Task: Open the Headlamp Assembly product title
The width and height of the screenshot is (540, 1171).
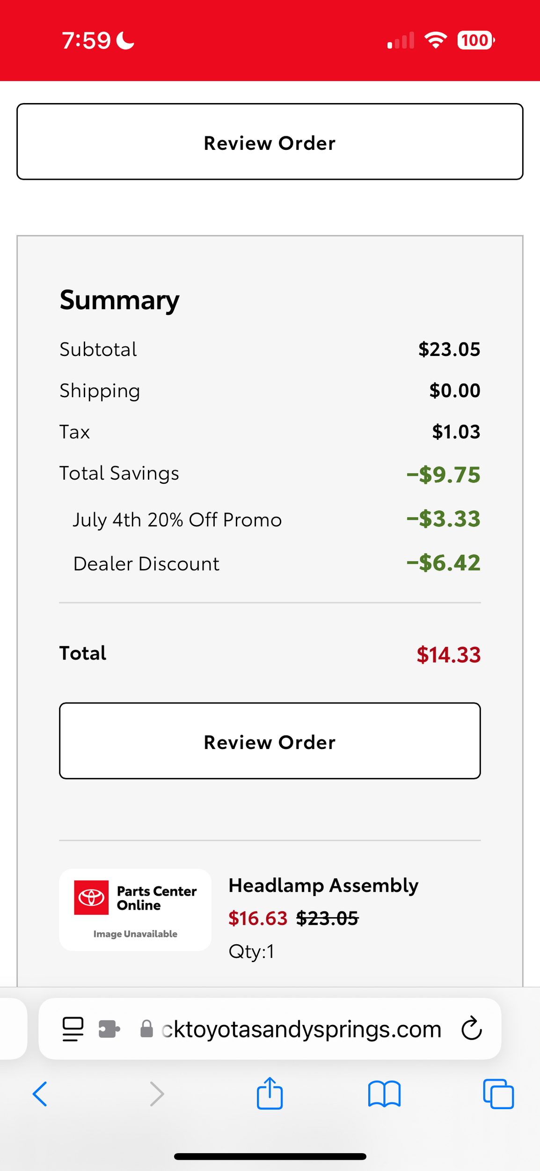Action: [323, 885]
